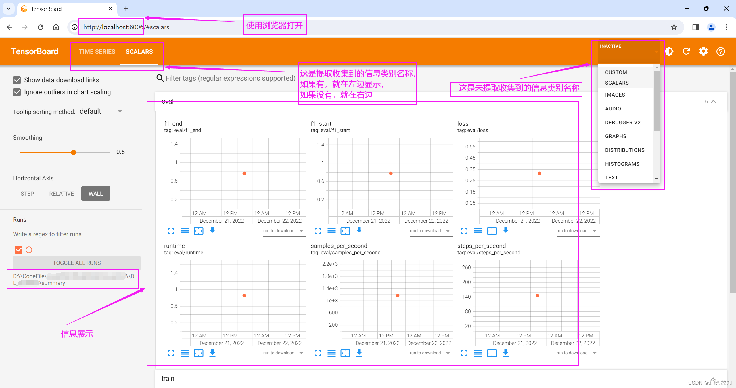Expand the train section header
Screen dimensions: 736x388
tap(441, 379)
